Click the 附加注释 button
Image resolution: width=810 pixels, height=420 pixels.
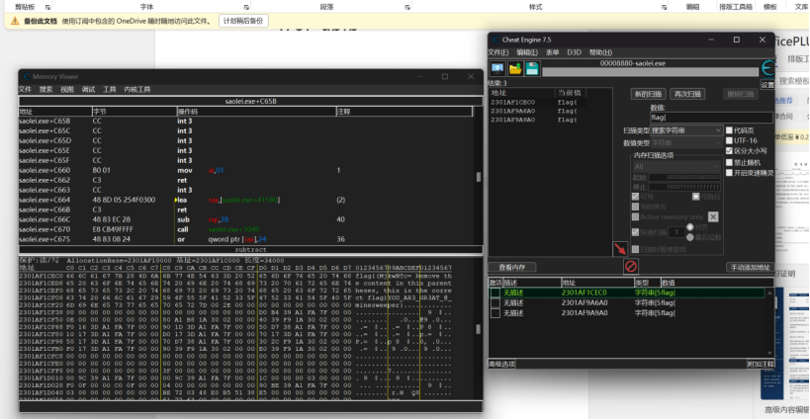(761, 365)
